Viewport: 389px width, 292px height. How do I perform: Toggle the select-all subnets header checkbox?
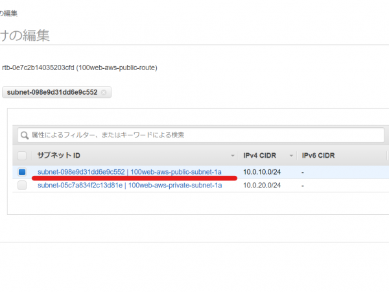pos(22,156)
